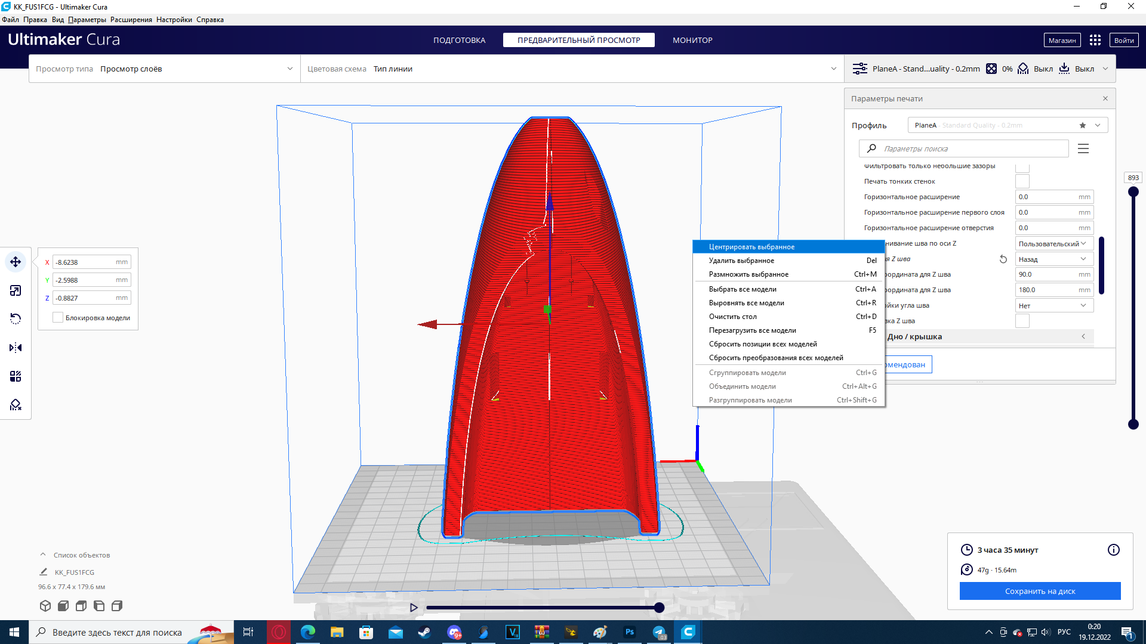Click the Сохранить на диск button
1146x644 pixels.
click(x=1040, y=591)
